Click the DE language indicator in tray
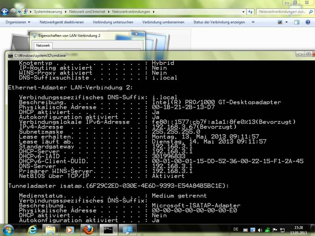The image size is (315, 236). (x=235, y=229)
